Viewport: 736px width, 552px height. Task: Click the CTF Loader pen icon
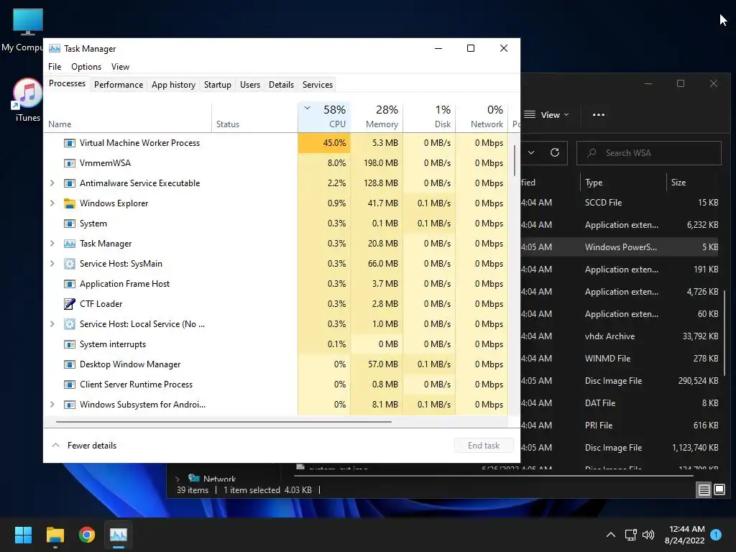point(70,304)
